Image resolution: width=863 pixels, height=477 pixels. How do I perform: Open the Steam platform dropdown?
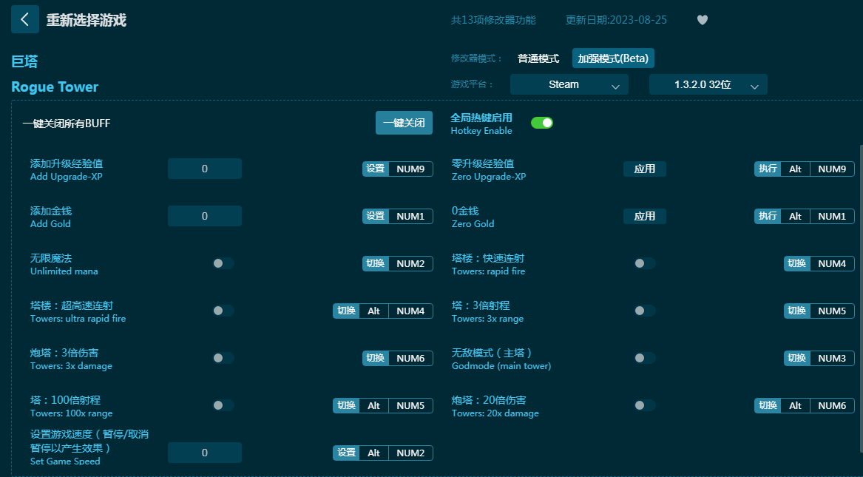coord(569,85)
